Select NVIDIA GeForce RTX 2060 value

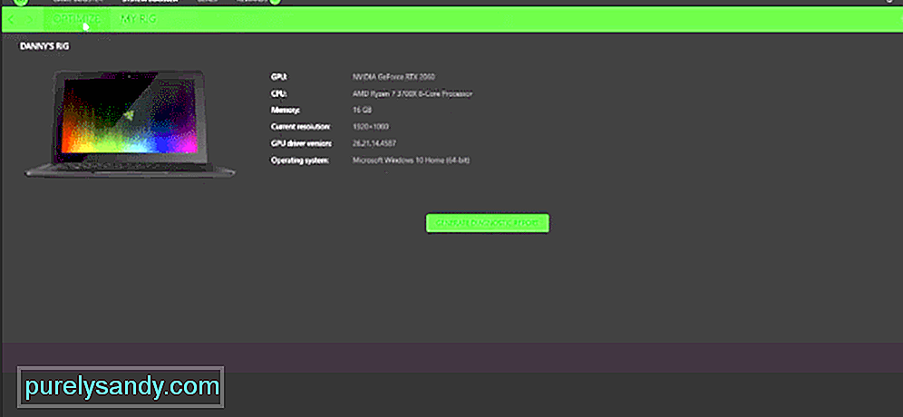tap(393, 77)
